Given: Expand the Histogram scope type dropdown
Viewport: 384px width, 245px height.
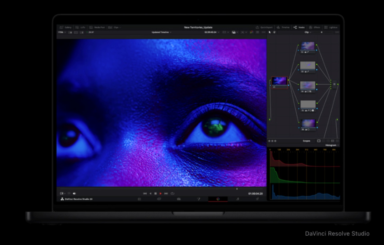Looking at the screenshot, I should click(332, 145).
